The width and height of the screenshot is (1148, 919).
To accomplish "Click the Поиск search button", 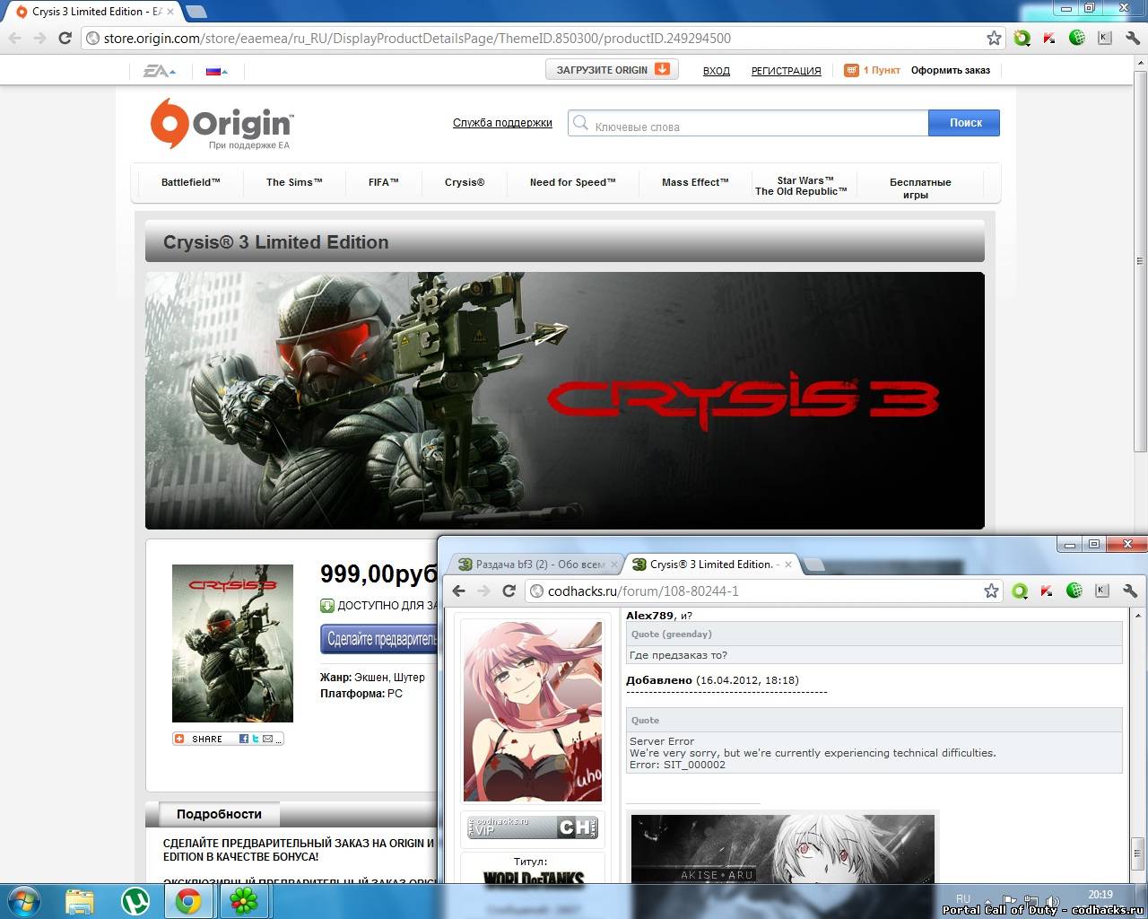I will pyautogui.click(x=964, y=123).
